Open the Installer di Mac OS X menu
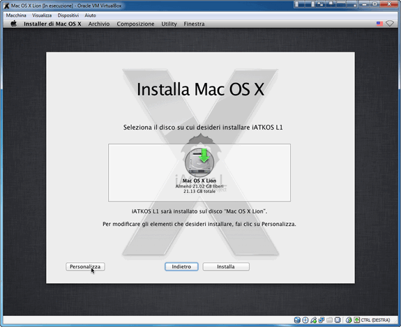401x327 pixels. point(52,24)
